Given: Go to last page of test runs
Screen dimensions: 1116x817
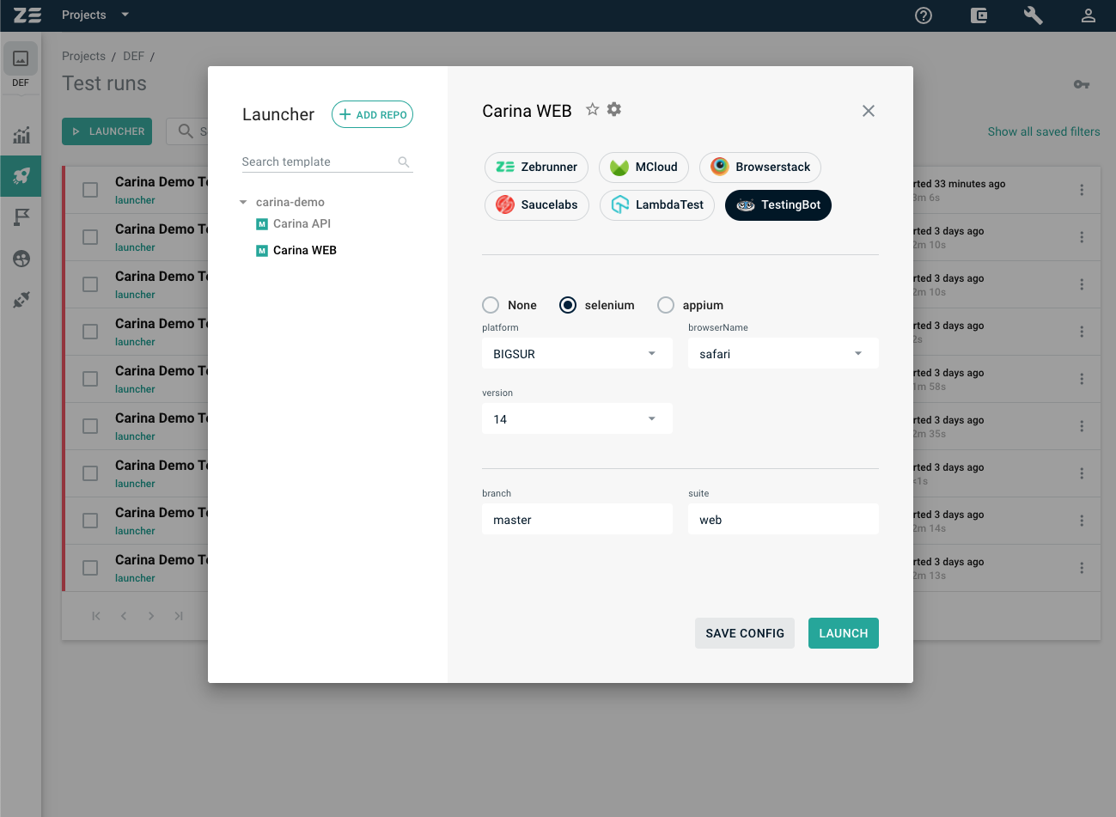Looking at the screenshot, I should (179, 616).
